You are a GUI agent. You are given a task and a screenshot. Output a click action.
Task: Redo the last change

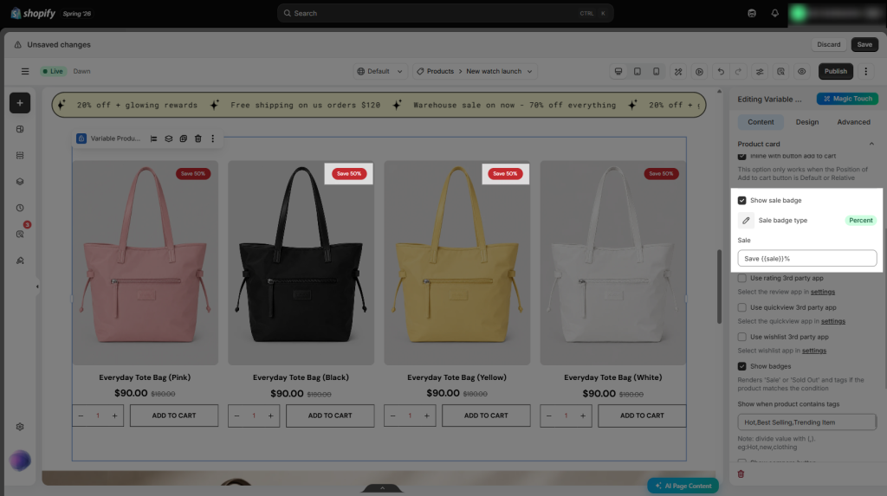tap(738, 71)
